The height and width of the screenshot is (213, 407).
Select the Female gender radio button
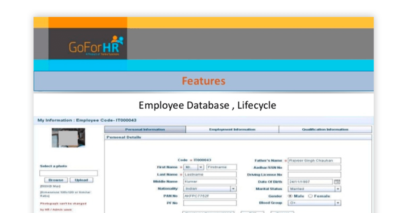tap(310, 196)
